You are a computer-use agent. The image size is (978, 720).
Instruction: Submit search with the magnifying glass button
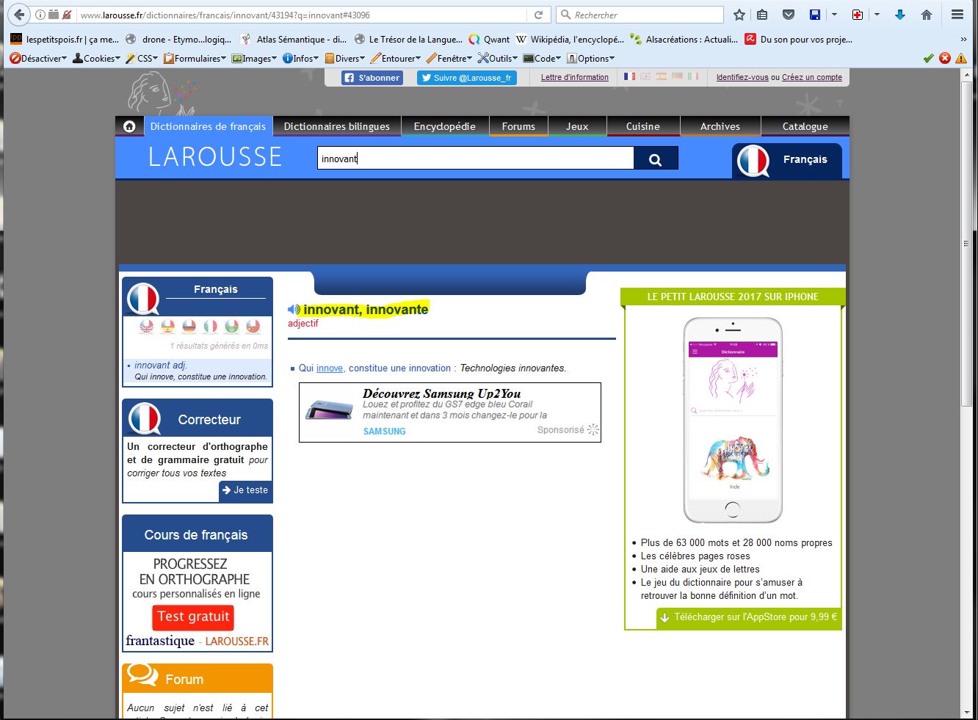coord(656,159)
